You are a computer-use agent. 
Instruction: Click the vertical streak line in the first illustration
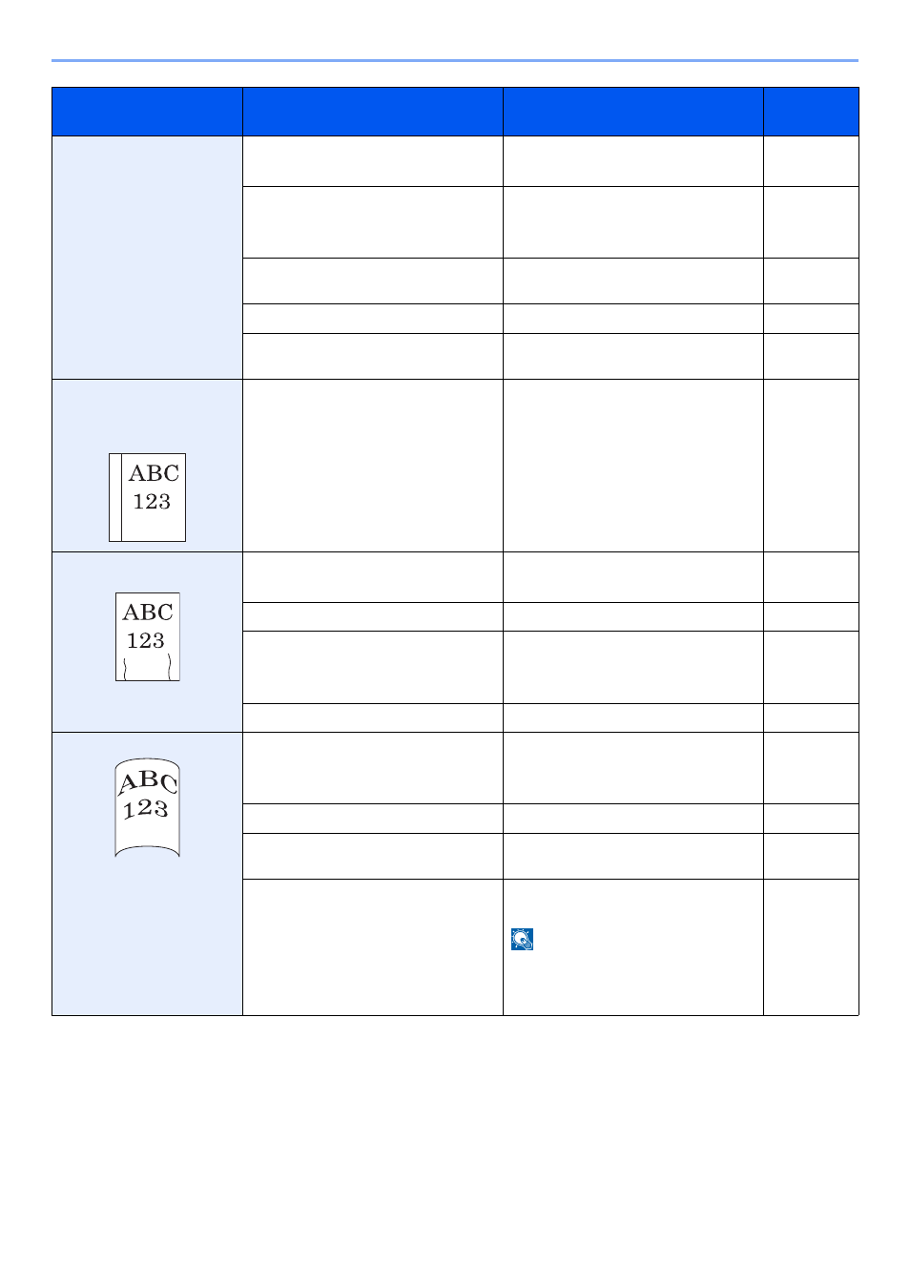pos(121,497)
